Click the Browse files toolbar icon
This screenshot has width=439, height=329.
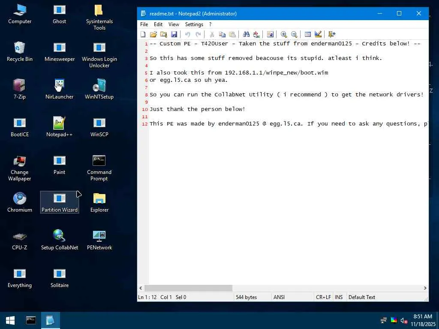click(163, 34)
